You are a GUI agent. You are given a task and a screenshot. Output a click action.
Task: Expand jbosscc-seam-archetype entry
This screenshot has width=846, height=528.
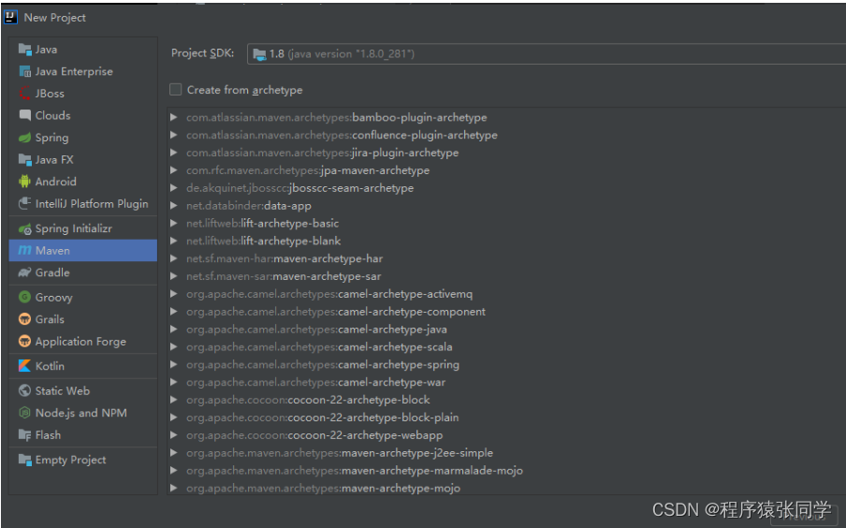174,188
